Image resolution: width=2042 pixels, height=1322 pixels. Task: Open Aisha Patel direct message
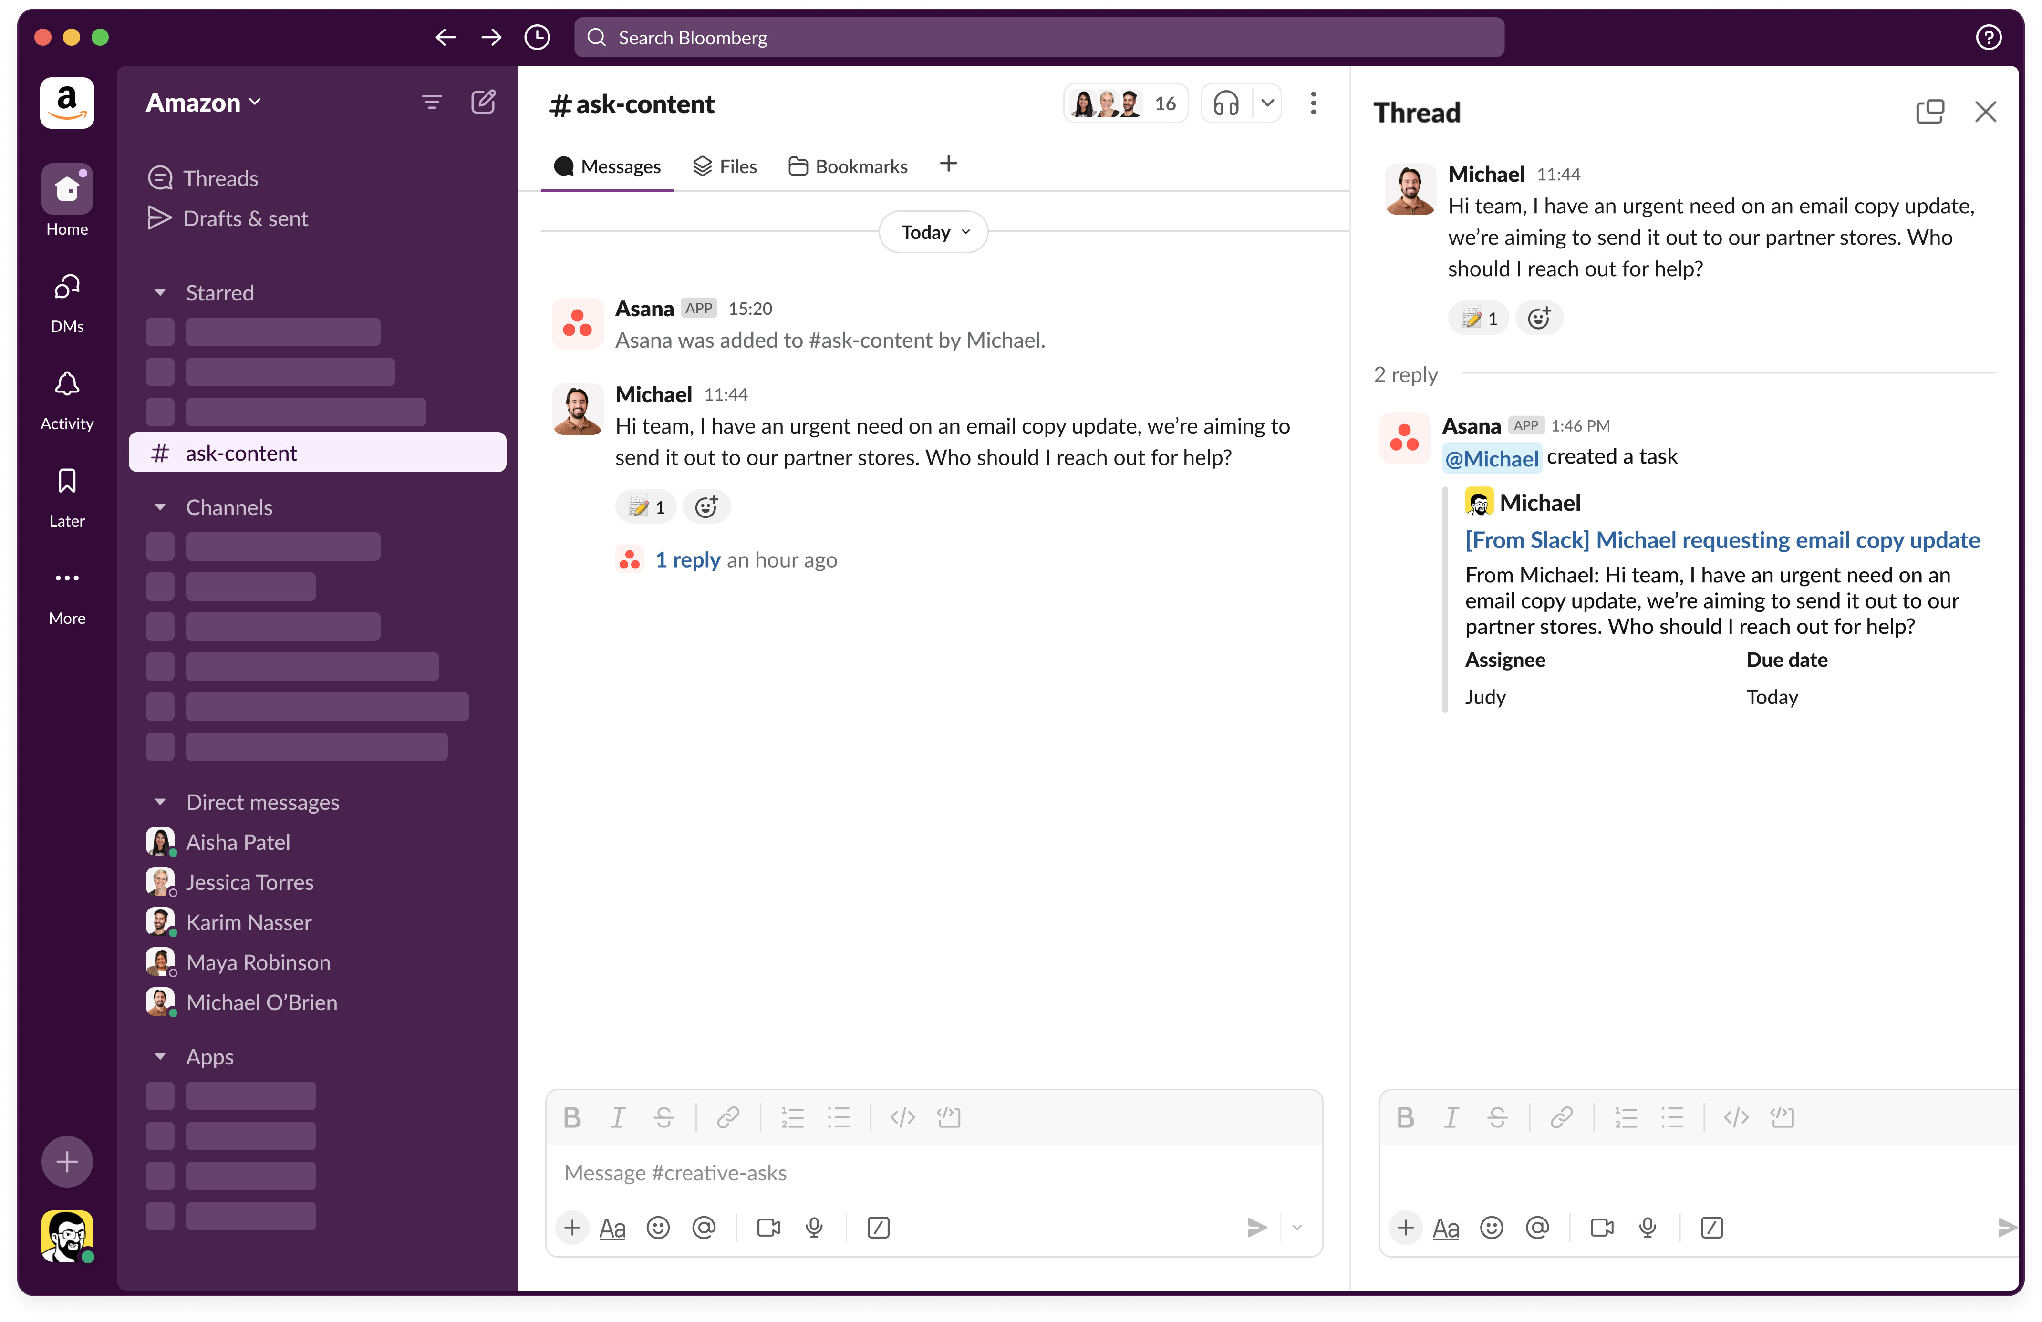coord(238,842)
